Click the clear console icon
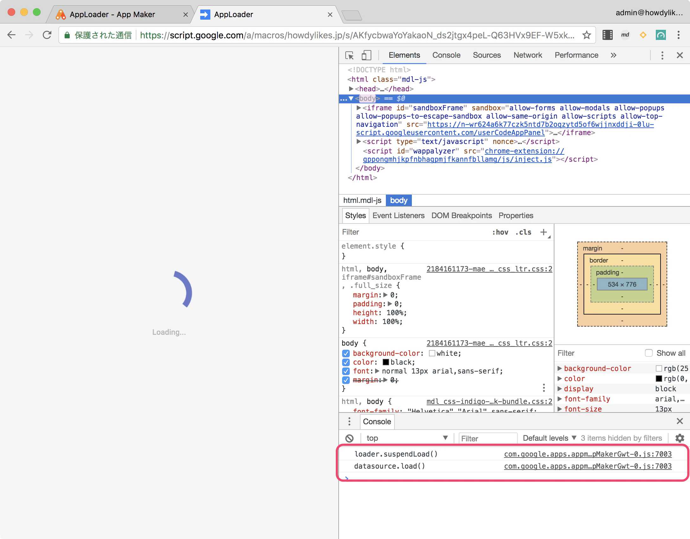This screenshot has width=690, height=539. click(349, 438)
